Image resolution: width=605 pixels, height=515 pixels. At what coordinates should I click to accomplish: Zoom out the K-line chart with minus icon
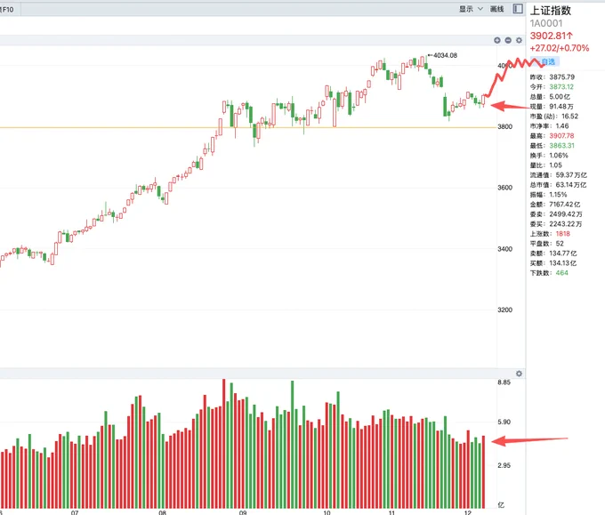tap(508, 40)
